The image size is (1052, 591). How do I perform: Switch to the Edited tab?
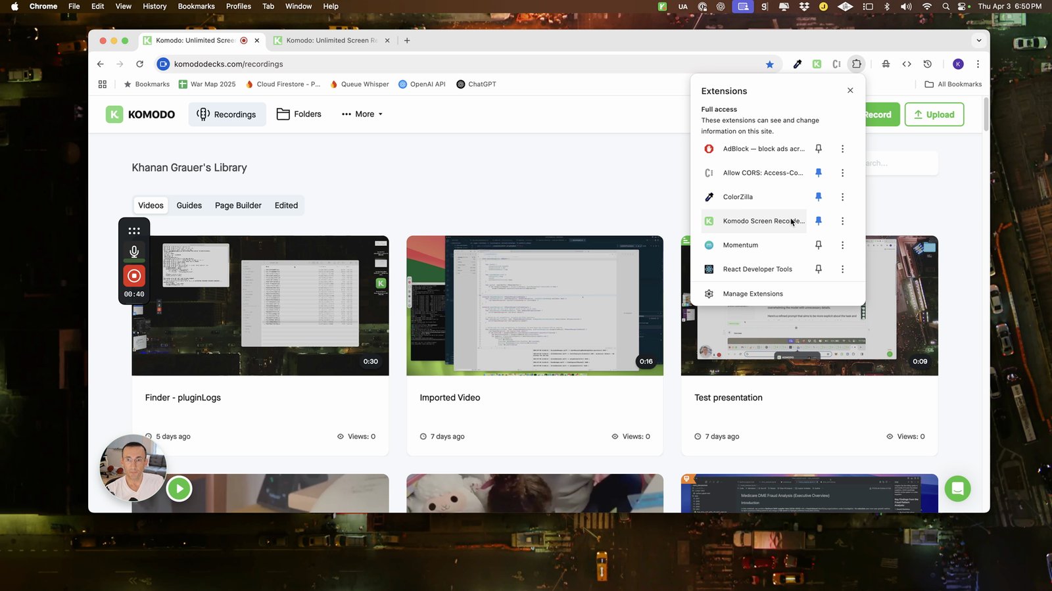point(286,205)
